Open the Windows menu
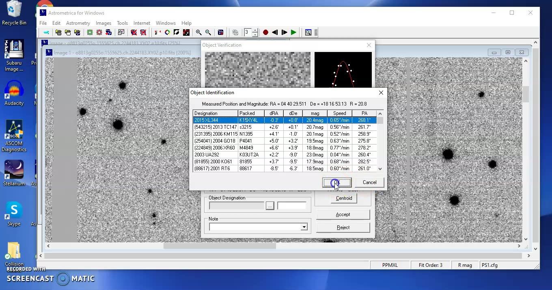The image size is (552, 290). point(166,23)
